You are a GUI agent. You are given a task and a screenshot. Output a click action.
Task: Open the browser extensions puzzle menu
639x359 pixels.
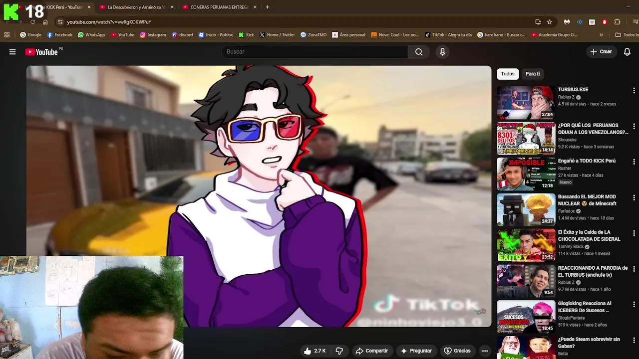tap(617, 22)
